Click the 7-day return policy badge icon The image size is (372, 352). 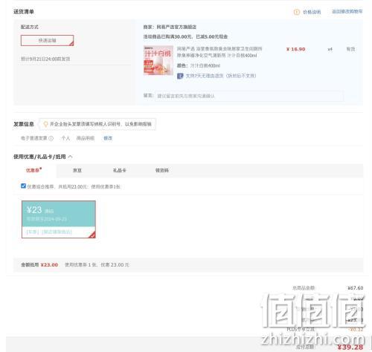click(180, 76)
